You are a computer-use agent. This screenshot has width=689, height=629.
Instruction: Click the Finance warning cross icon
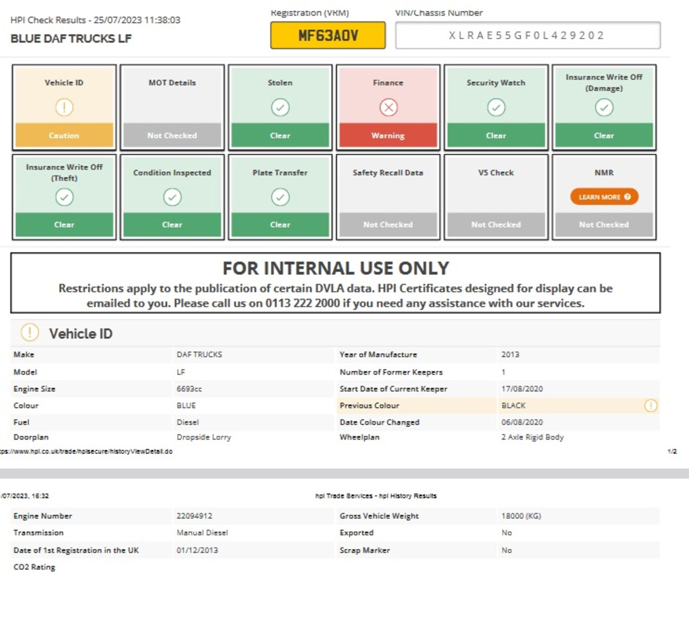click(x=388, y=107)
